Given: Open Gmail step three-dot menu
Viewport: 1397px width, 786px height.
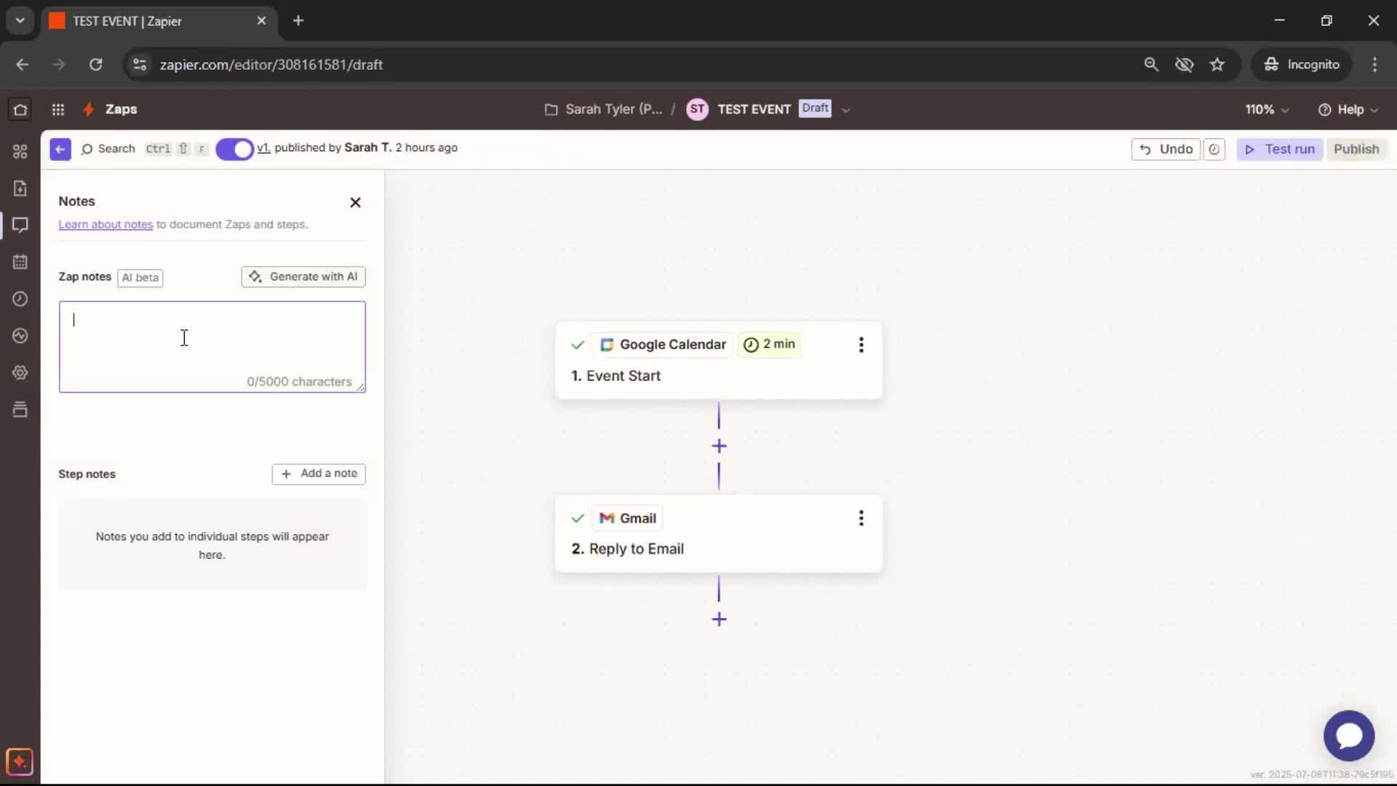Looking at the screenshot, I should 861,518.
